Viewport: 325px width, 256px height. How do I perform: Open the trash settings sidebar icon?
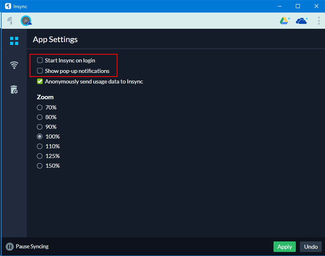tap(14, 90)
